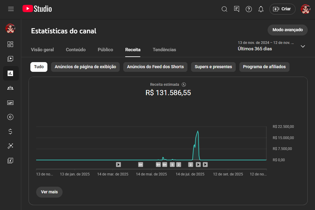315x210 pixels.
Task: Switch to the Público tab
Action: (x=105, y=50)
